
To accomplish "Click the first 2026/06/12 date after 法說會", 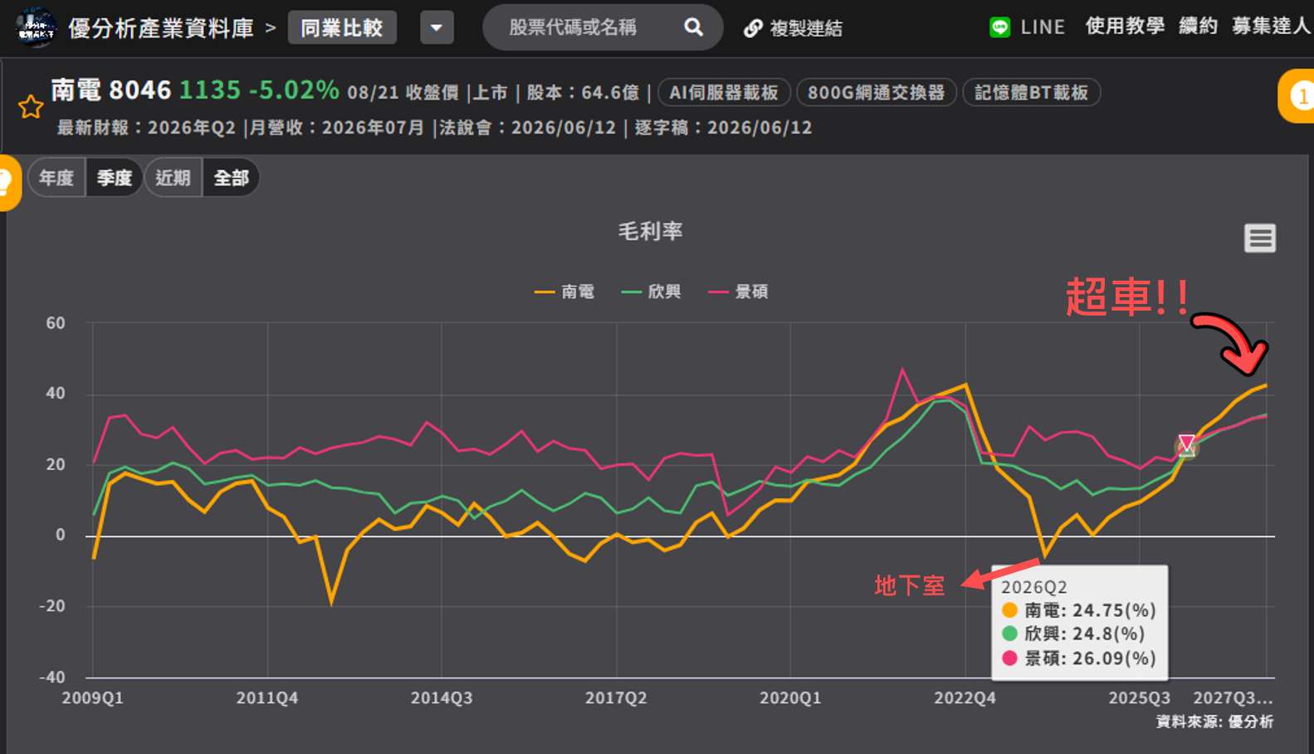I will 564,128.
